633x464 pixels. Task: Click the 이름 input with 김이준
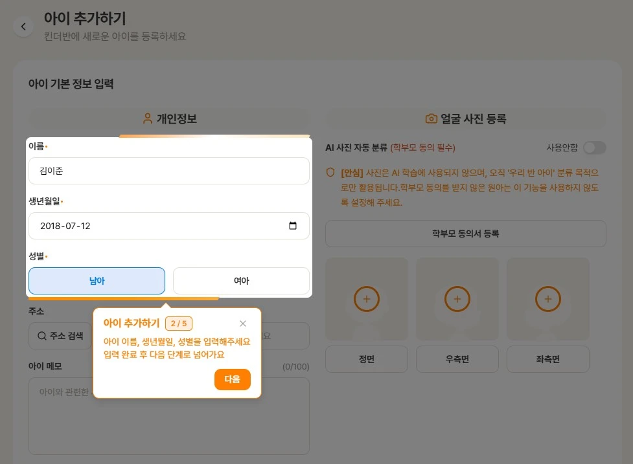169,171
